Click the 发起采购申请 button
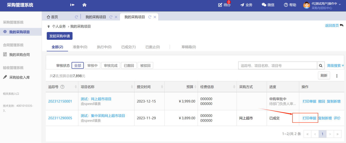 [59, 36]
